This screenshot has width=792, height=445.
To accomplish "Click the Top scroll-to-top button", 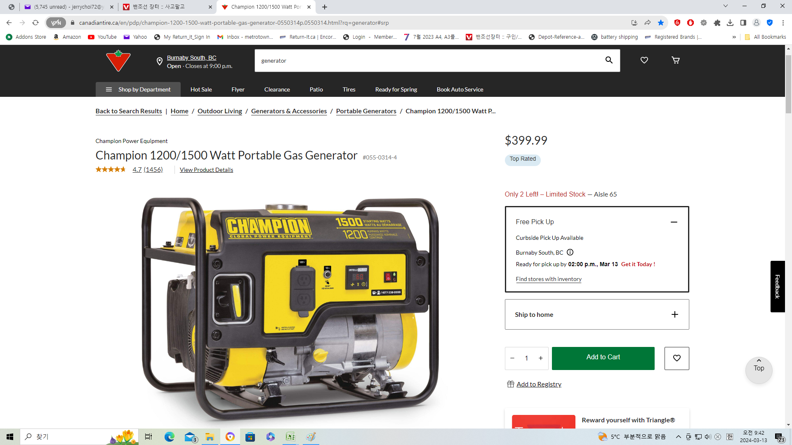I will (x=759, y=370).
